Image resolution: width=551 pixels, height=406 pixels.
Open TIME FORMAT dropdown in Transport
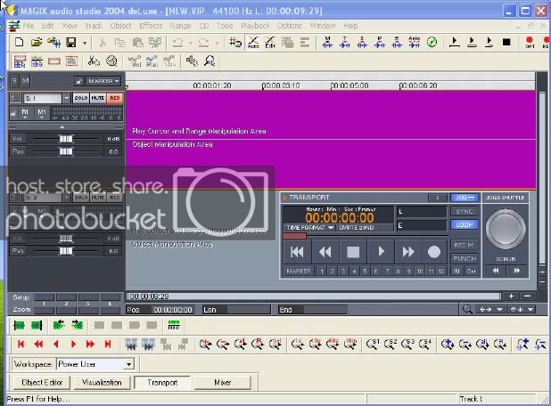point(308,227)
